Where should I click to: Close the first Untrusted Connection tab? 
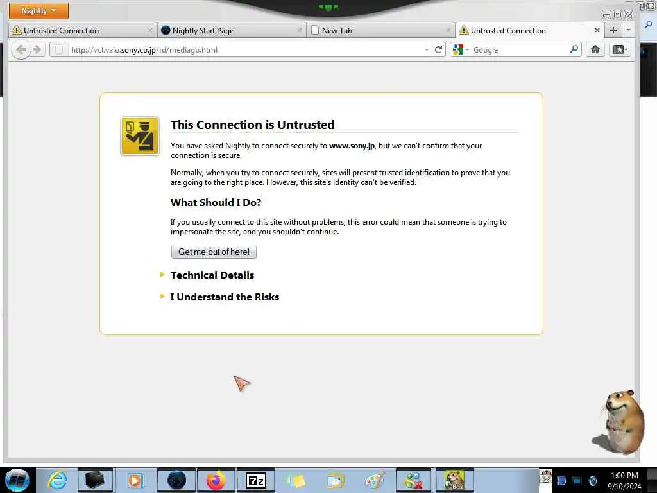(x=149, y=30)
